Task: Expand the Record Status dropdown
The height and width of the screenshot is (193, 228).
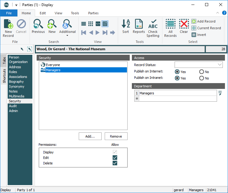Action: coord(220,65)
